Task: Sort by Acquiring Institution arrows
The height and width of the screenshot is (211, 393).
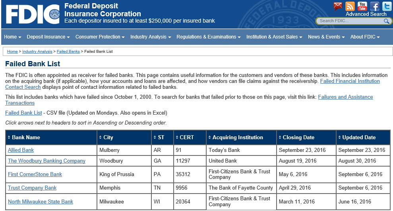Action: coord(209,137)
